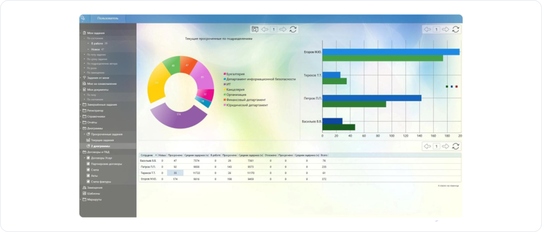Refresh the donut chart panel
This screenshot has width=542, height=232.
point(293,30)
